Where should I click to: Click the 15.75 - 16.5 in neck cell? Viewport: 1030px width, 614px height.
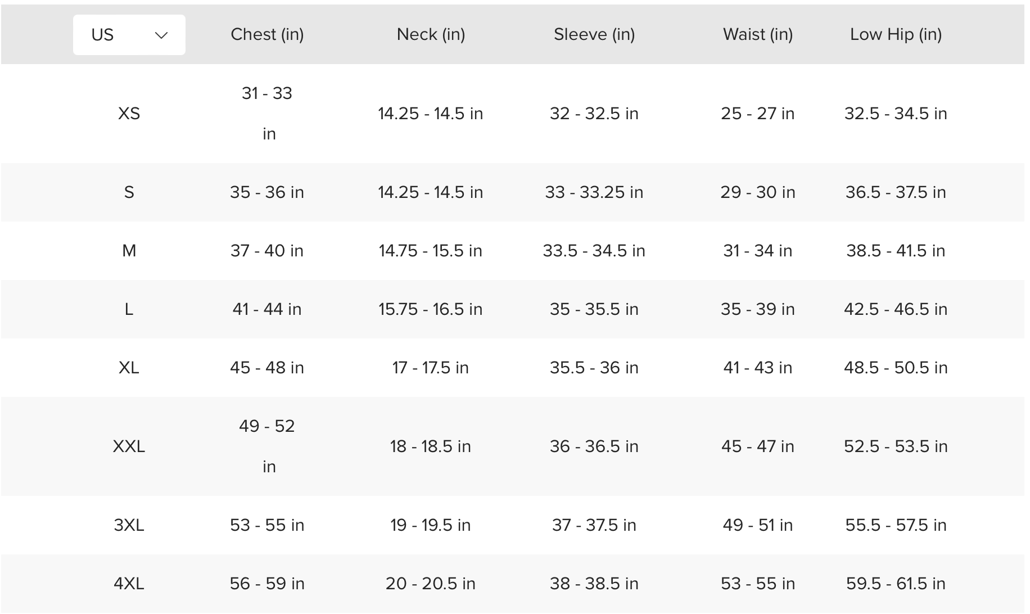coord(431,309)
